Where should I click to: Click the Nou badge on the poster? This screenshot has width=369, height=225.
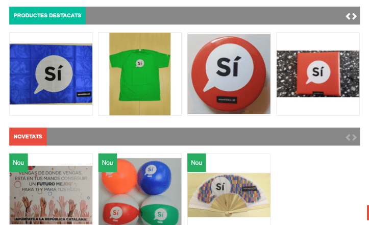(x=18, y=163)
